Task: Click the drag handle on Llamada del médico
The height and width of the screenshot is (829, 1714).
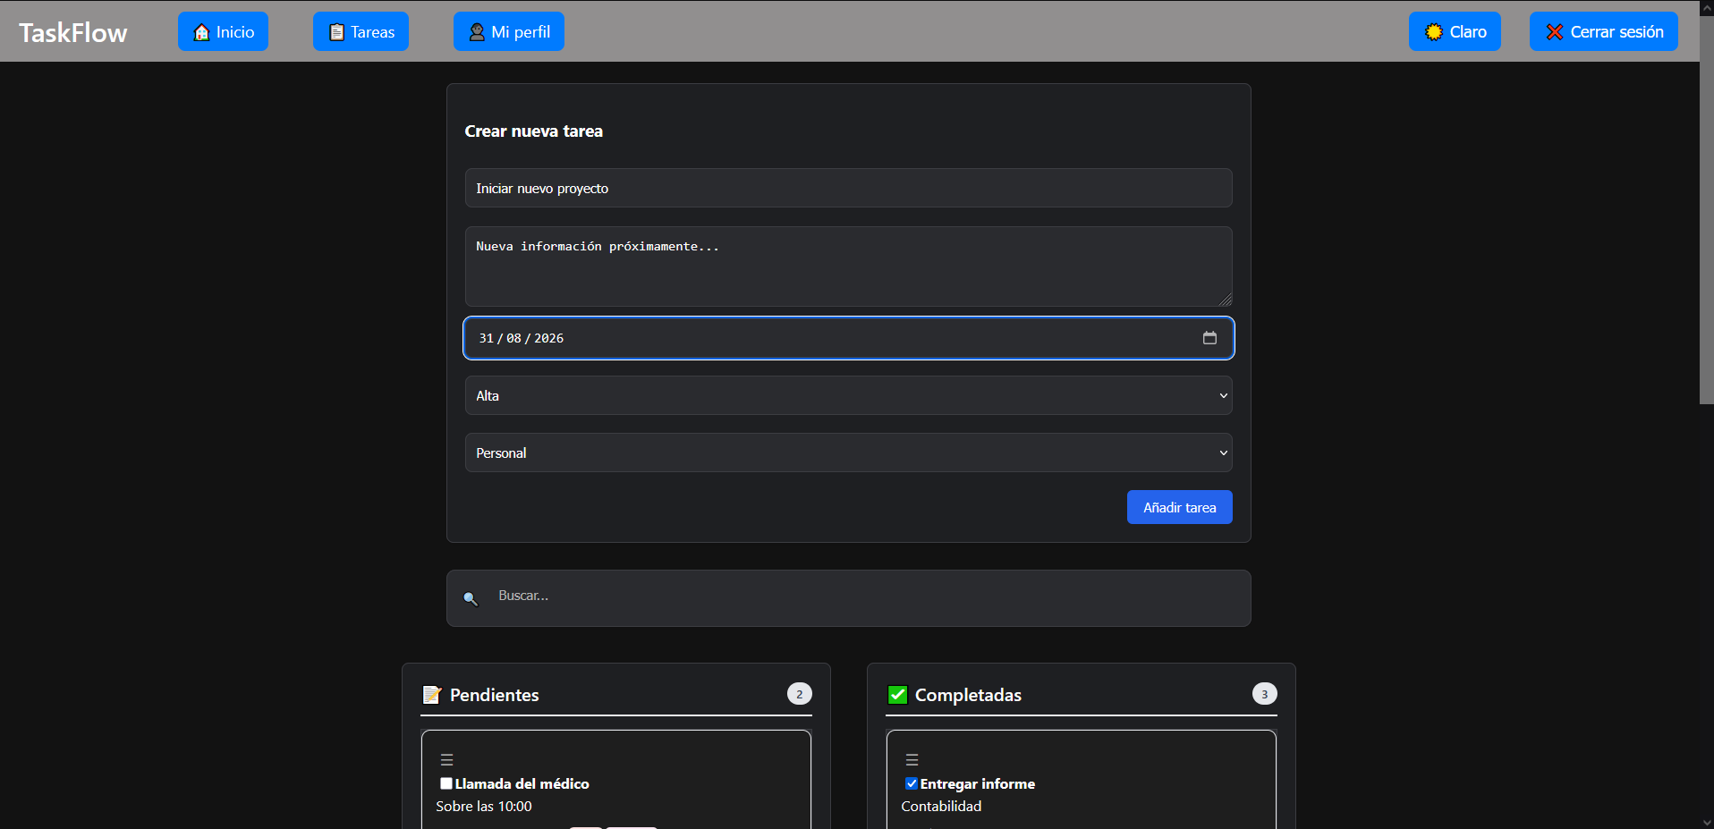Action: coord(446,760)
